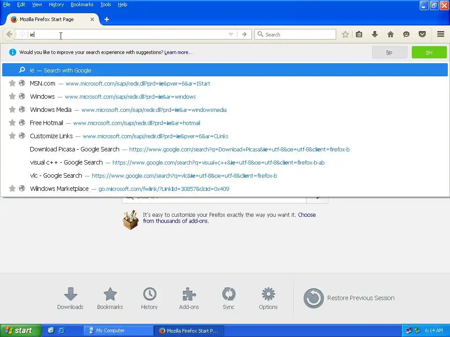The image size is (450, 337).
Task: Open Options from the start page
Action: (x=268, y=298)
